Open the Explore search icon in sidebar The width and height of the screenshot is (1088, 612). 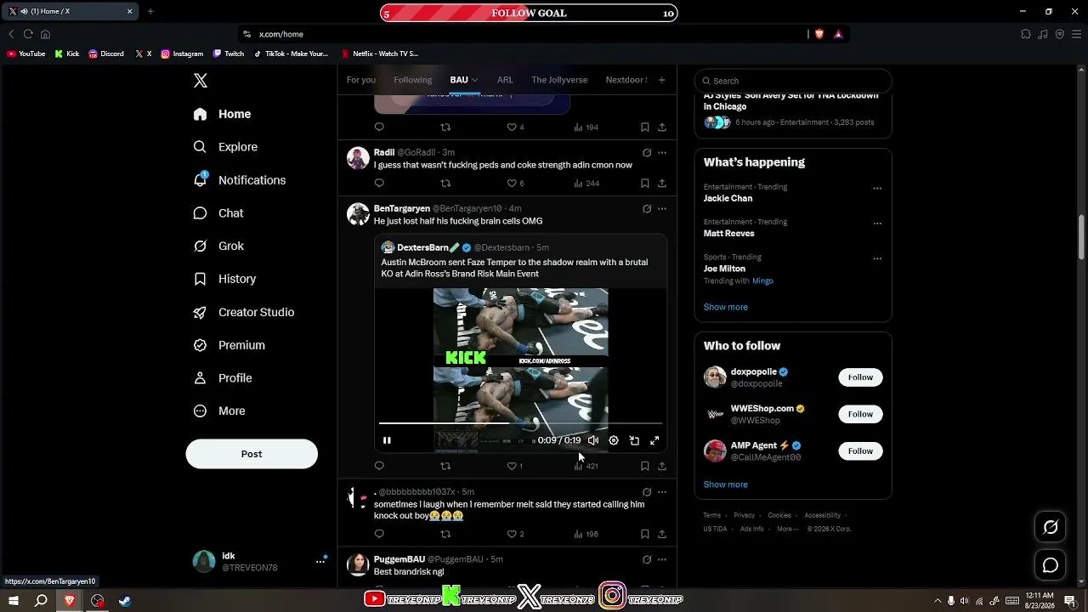(x=200, y=147)
